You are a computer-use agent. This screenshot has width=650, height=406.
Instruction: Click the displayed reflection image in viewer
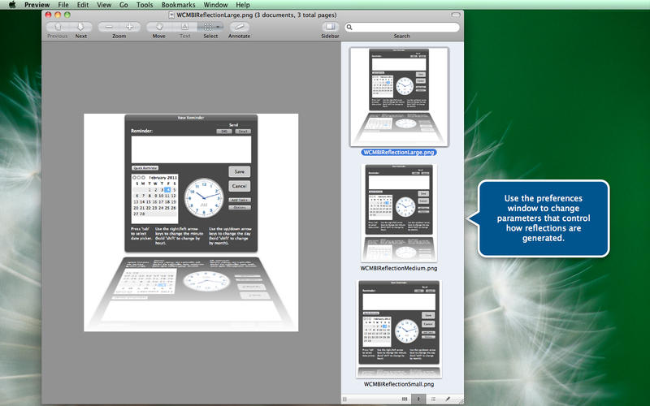pyautogui.click(x=191, y=222)
